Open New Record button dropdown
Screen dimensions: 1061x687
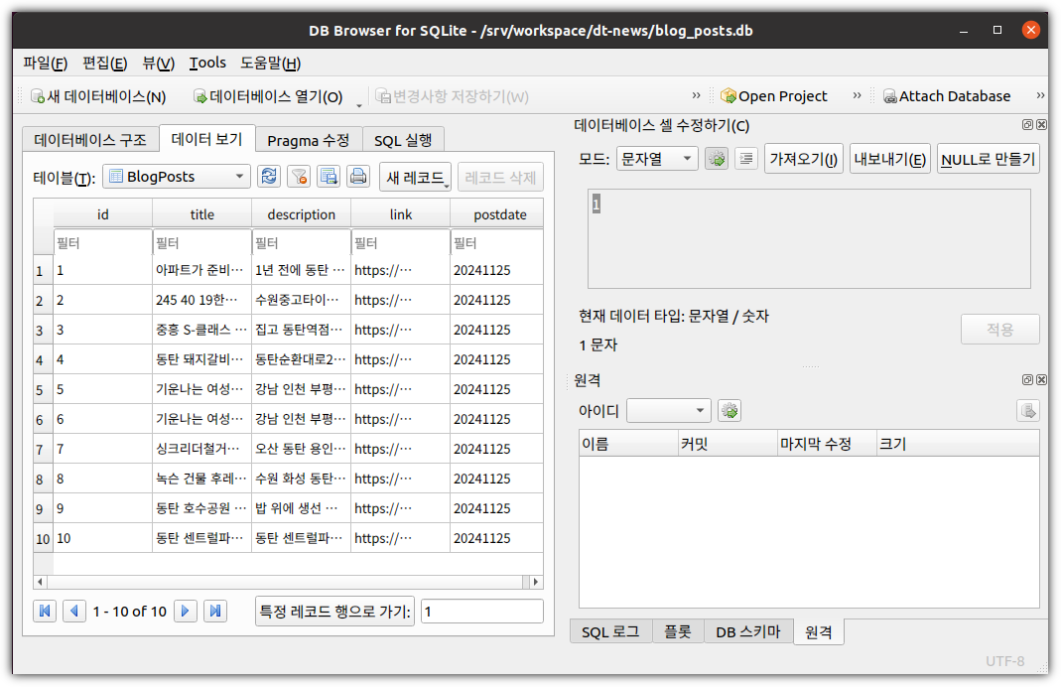[446, 184]
